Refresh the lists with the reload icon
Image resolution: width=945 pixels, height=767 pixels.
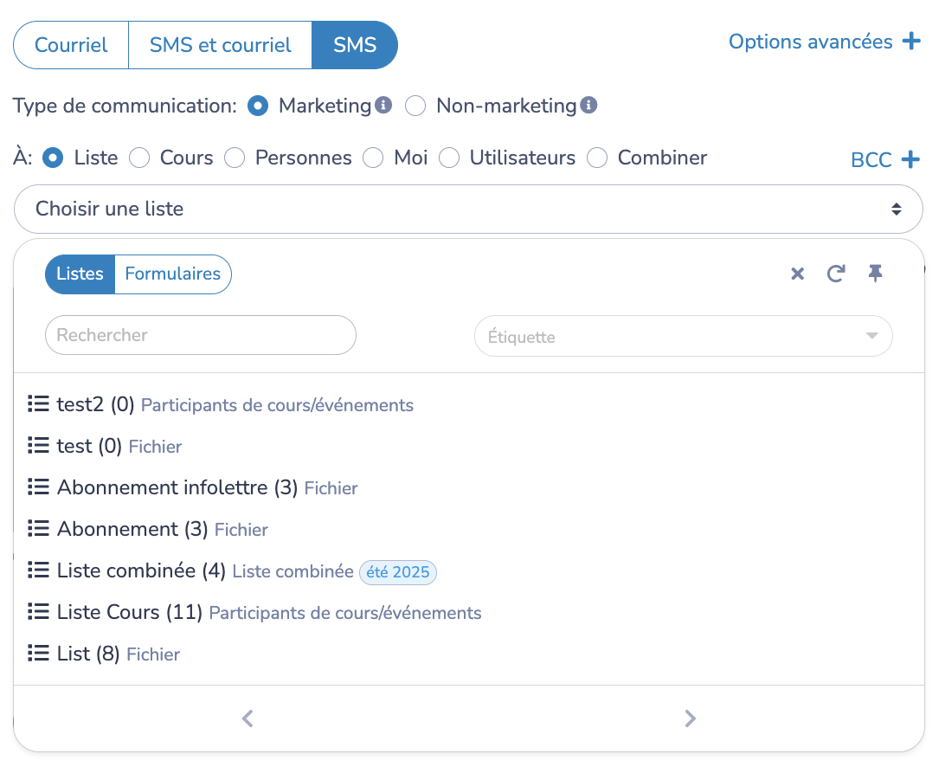(835, 274)
